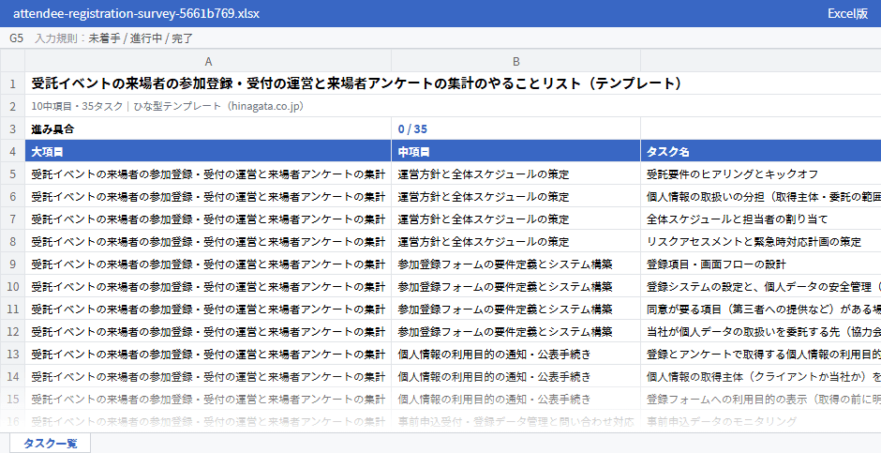Select task 受託要件のヒアリングとキックオフ
The height and width of the screenshot is (453, 881).
click(761, 174)
